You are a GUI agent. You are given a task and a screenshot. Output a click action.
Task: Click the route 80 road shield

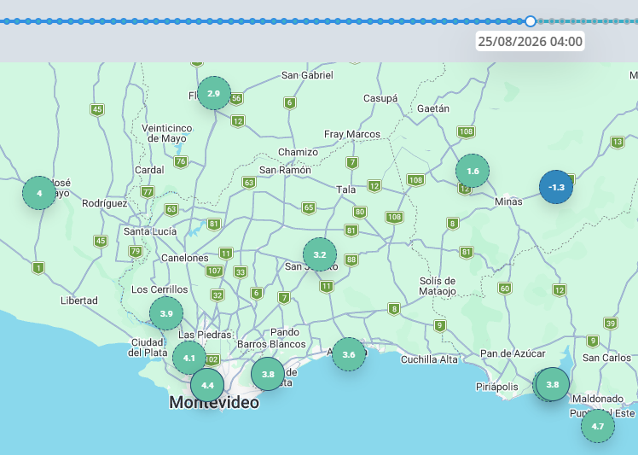click(360, 212)
